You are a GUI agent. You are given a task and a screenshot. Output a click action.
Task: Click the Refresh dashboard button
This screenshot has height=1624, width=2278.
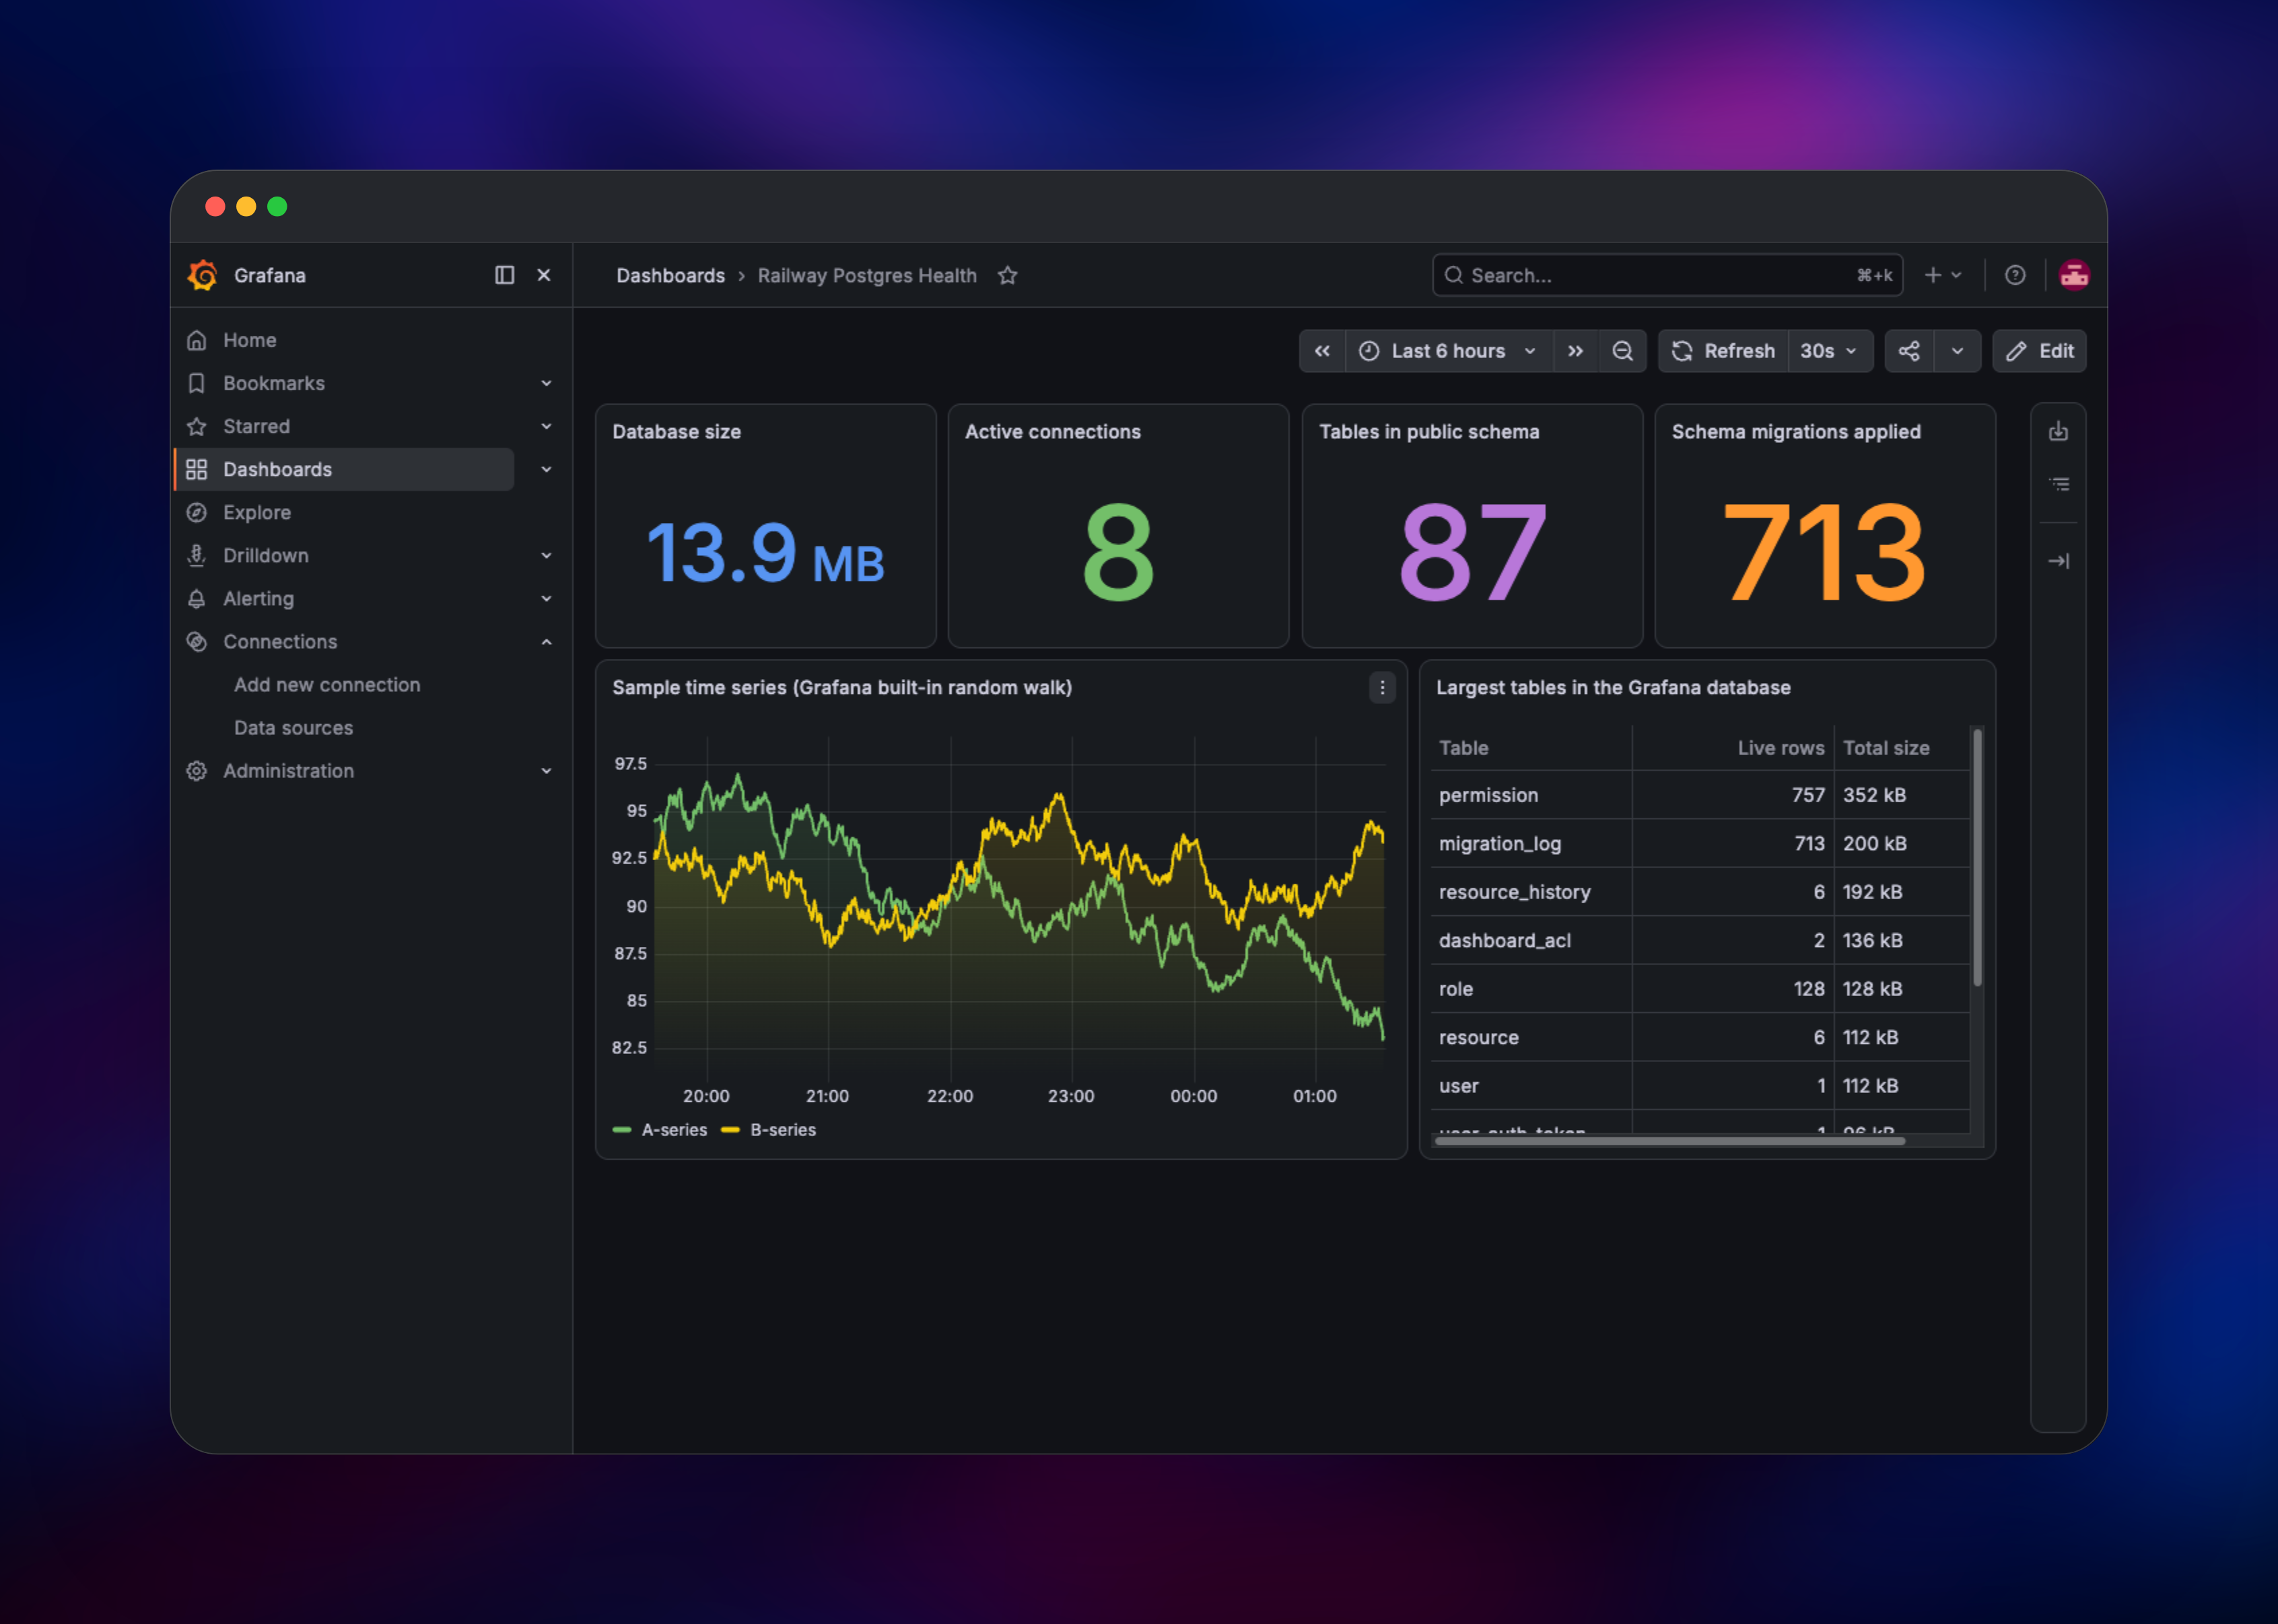(x=1724, y=351)
